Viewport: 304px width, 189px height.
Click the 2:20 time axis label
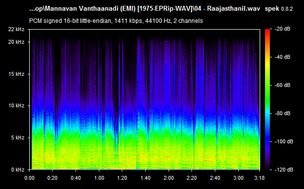[192, 178]
